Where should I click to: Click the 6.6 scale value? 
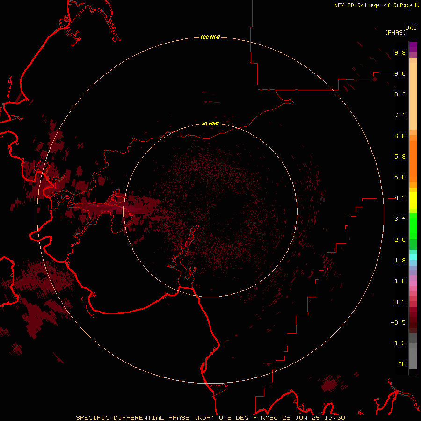tap(400, 136)
